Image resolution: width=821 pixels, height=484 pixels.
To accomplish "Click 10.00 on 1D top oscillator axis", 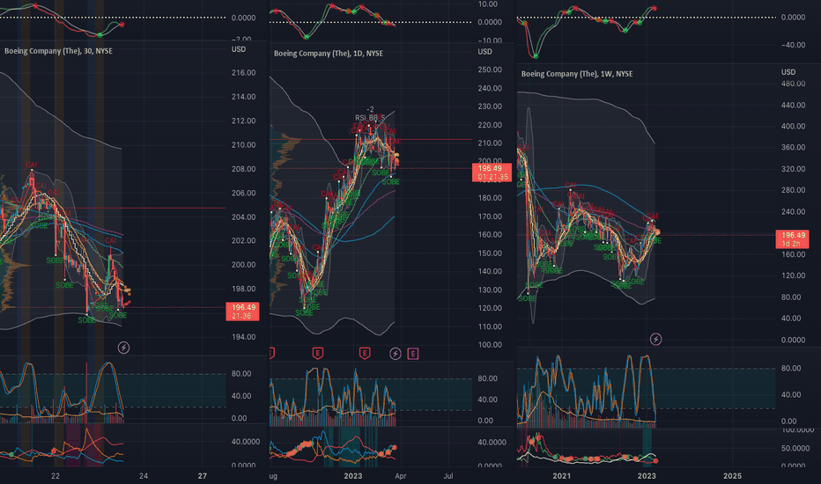I will click(488, 4).
